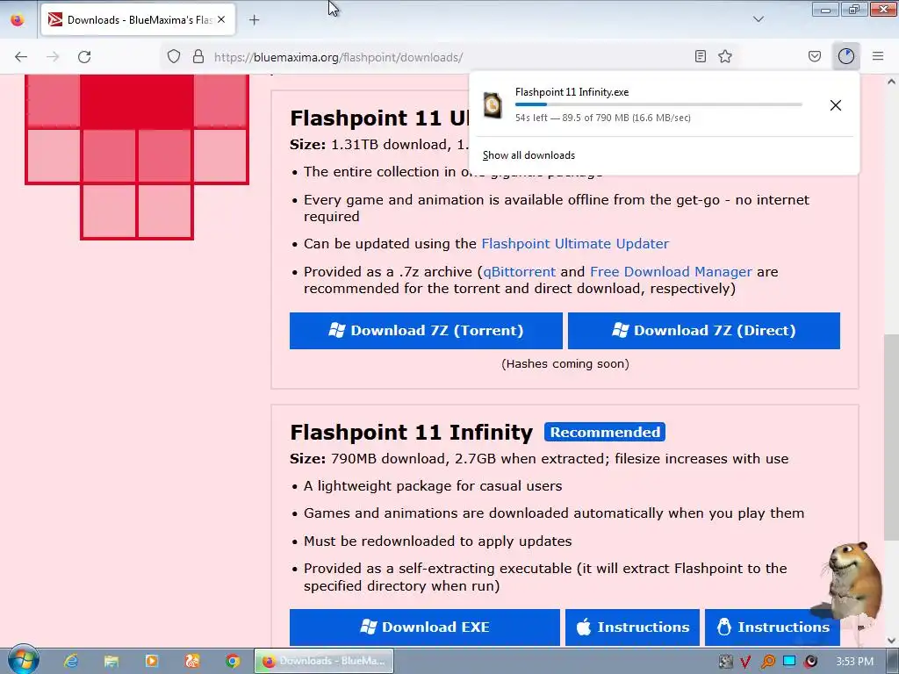Click 'A lightweight package for casual users' text

click(433, 486)
